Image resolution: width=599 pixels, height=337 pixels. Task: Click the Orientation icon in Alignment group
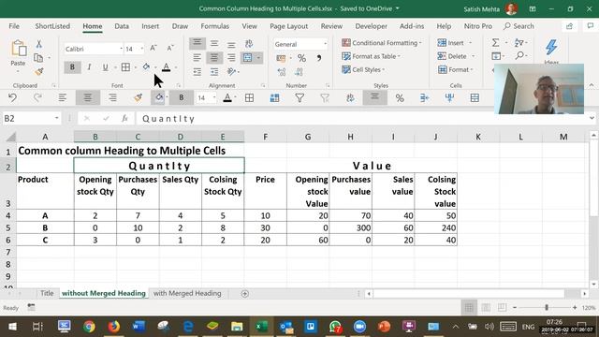(x=231, y=71)
